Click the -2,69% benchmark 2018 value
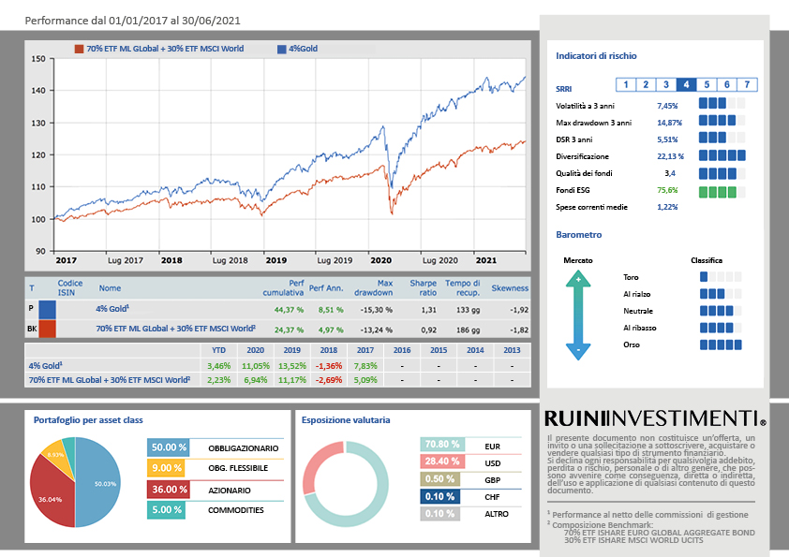The image size is (789, 557). point(329,380)
